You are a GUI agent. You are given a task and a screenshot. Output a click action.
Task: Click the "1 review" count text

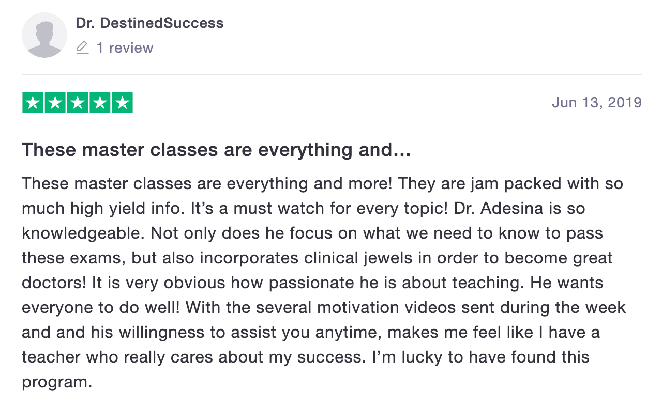tap(125, 48)
